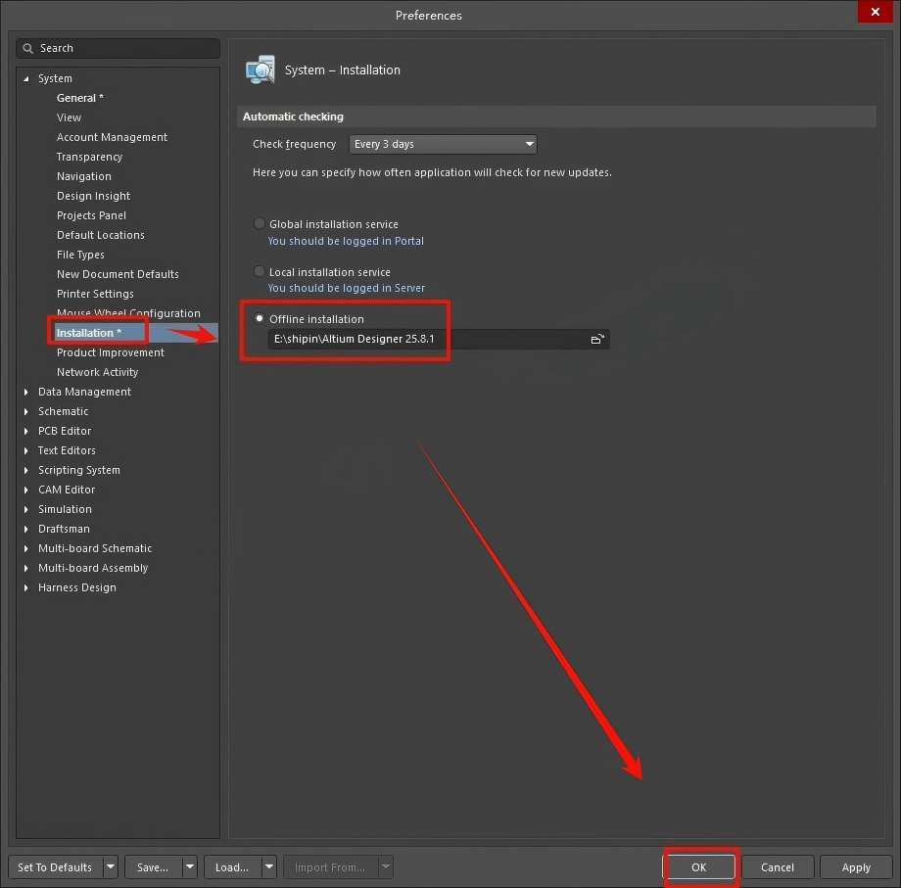Viewport: 901px width, 888px height.
Task: Open Default Locations preferences
Action: 101,234
